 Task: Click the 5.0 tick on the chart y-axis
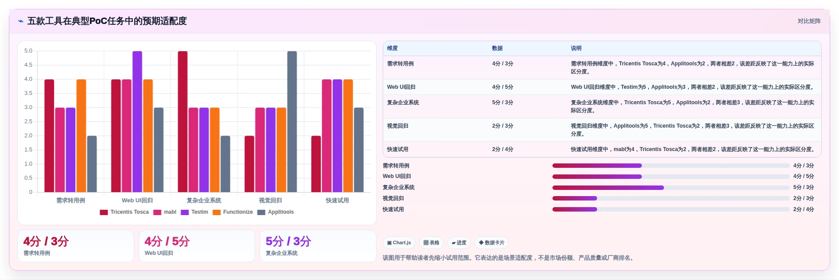pyautogui.click(x=28, y=51)
